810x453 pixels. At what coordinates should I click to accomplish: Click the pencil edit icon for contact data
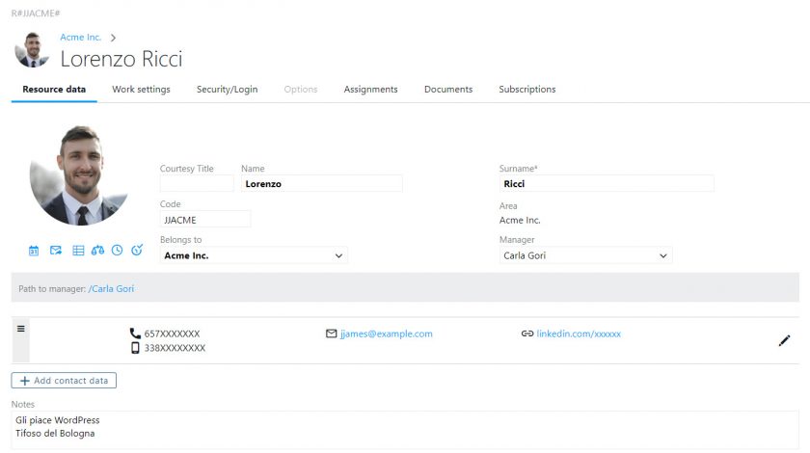784,340
